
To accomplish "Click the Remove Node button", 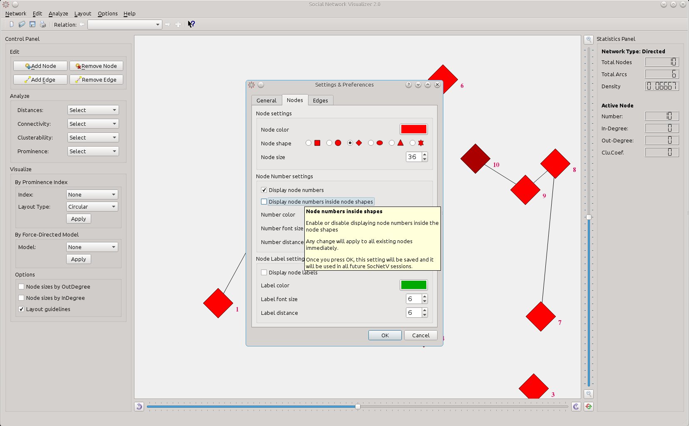I will coord(96,66).
